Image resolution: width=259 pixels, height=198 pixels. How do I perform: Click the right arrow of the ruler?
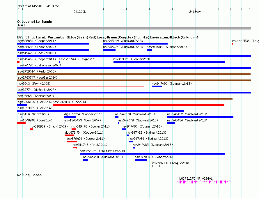[250, 9]
